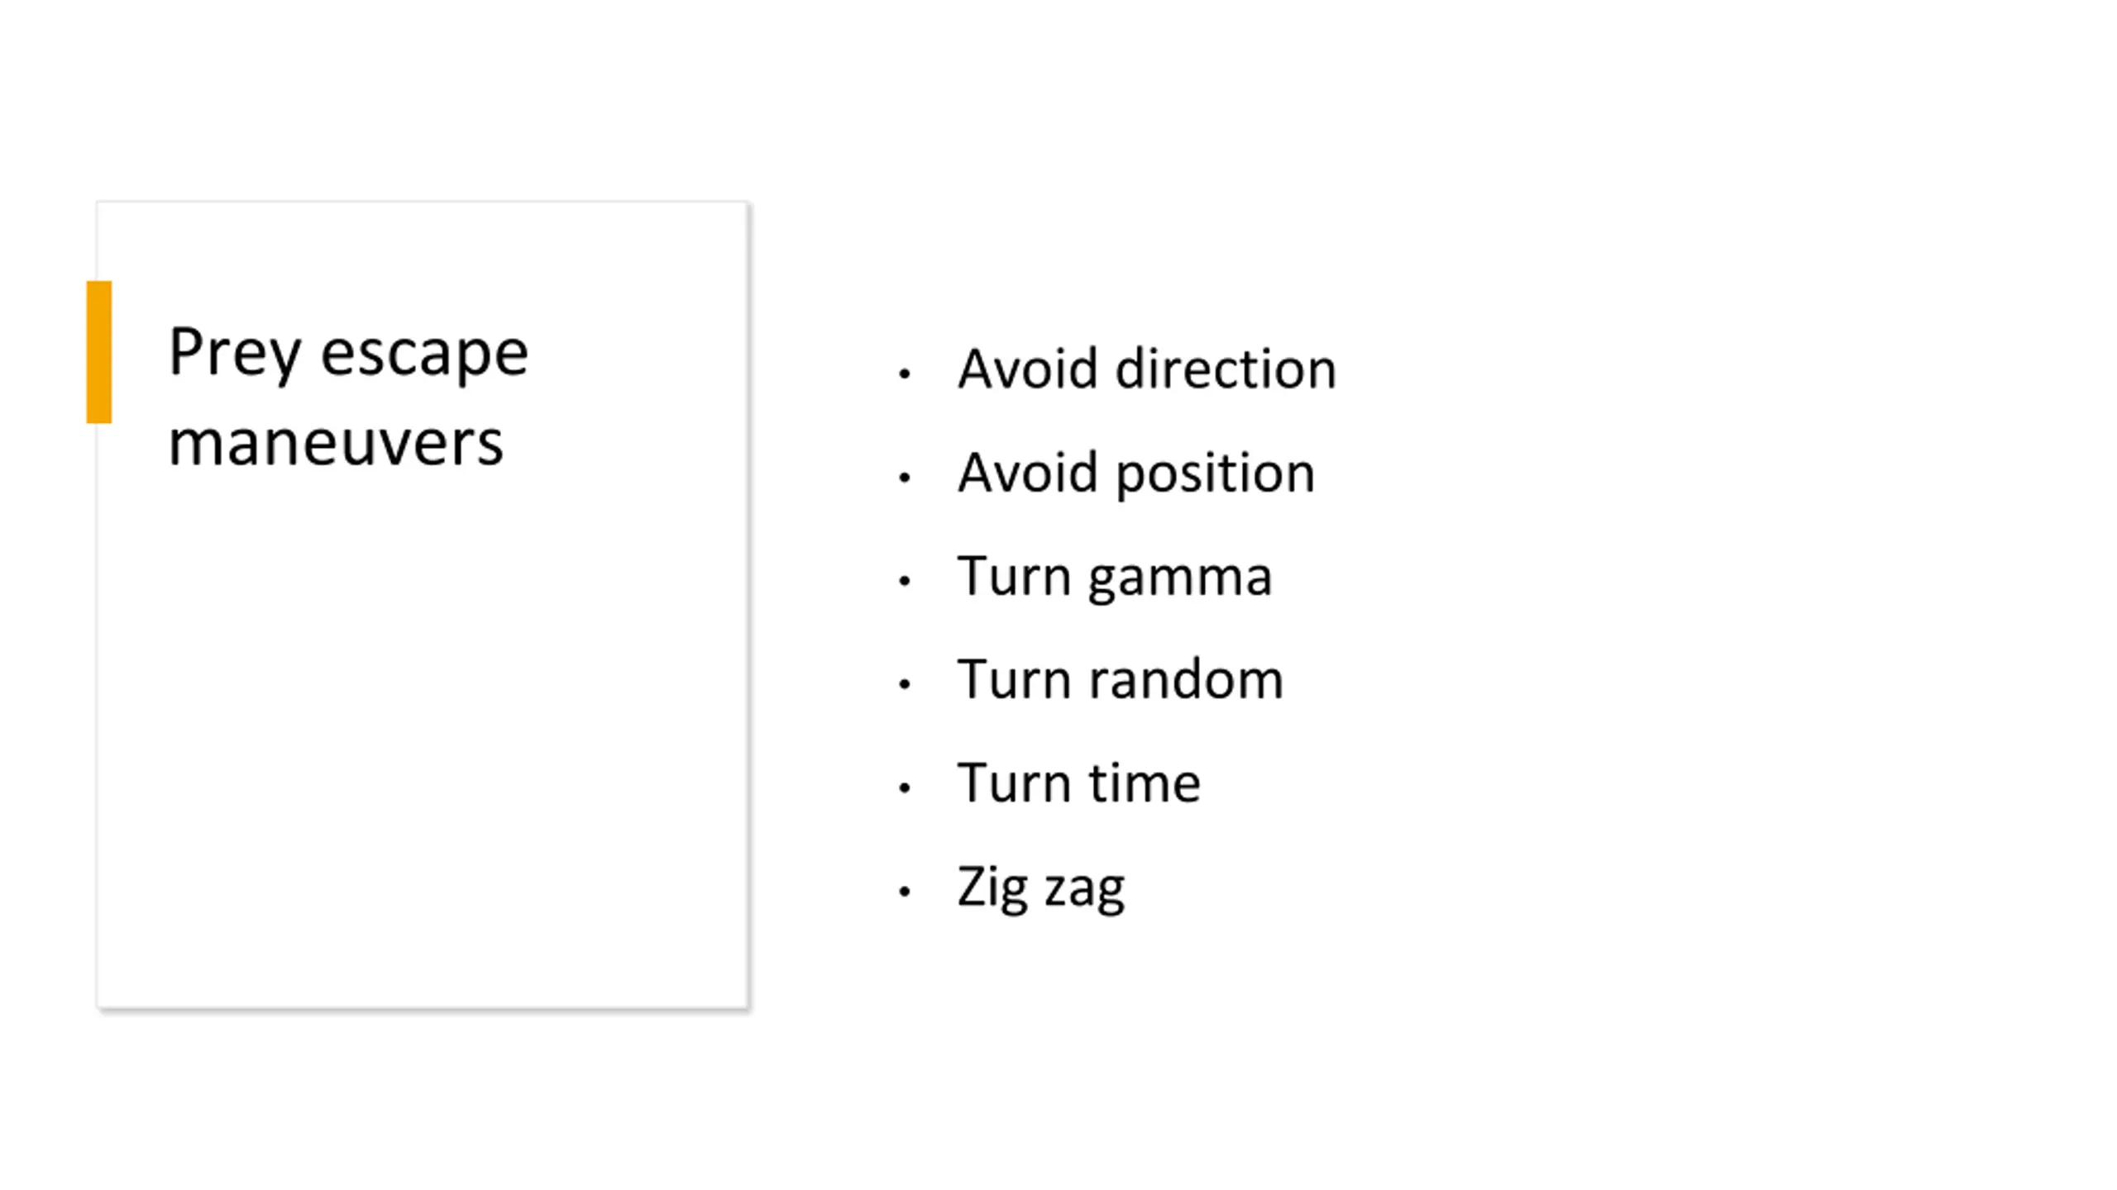Click the 'Zig zag' bullet item
This screenshot has width=2117, height=1190.
tap(1041, 888)
